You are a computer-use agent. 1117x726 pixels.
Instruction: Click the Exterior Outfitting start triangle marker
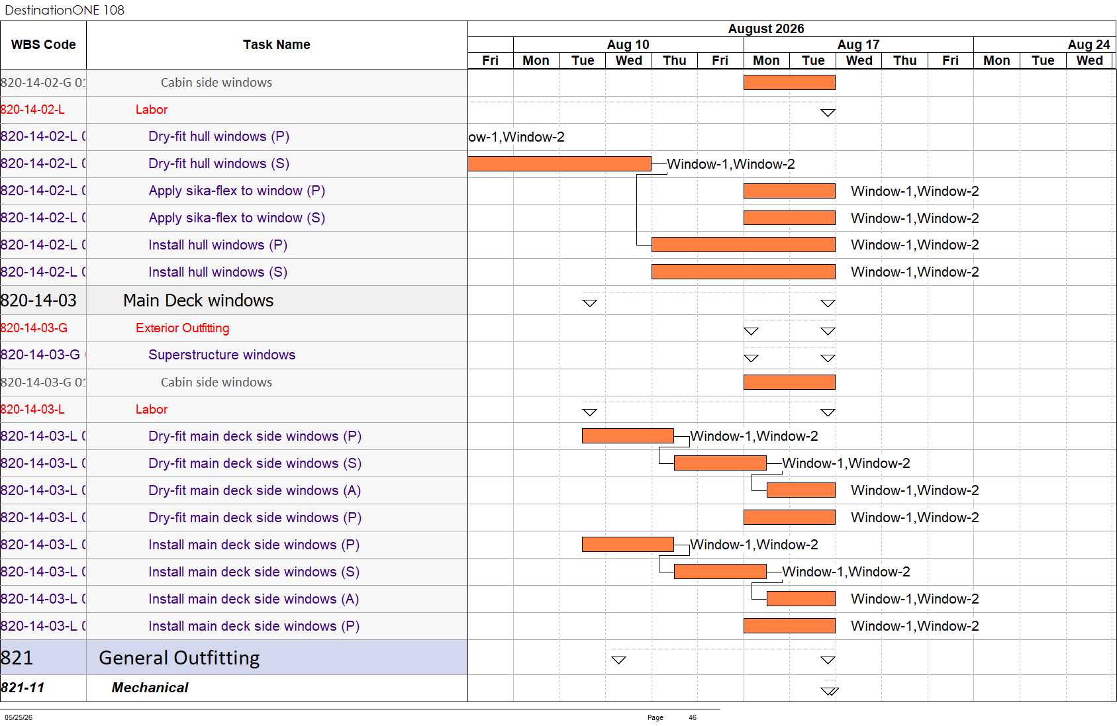pyautogui.click(x=751, y=331)
